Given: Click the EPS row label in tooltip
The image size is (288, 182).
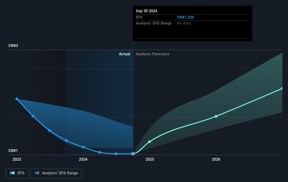Looking at the screenshot, I should coord(139,17).
